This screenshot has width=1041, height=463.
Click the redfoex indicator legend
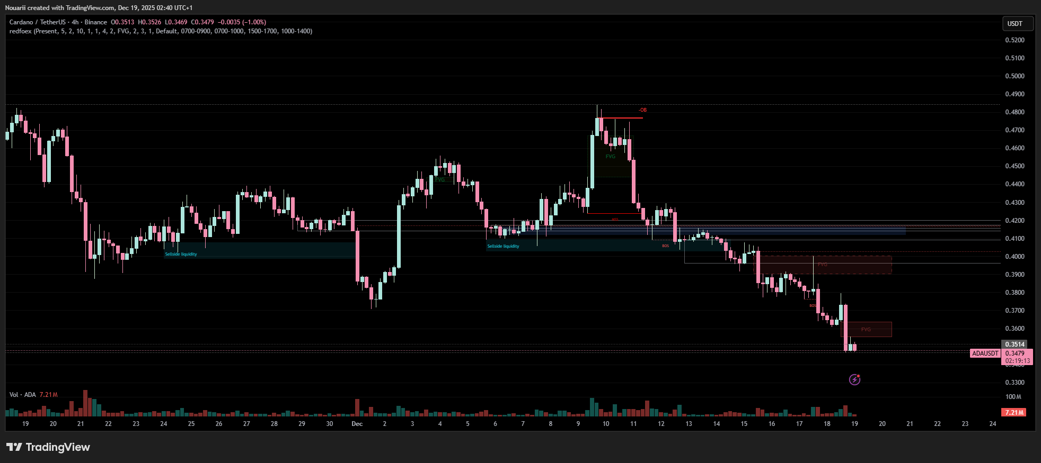tap(161, 31)
